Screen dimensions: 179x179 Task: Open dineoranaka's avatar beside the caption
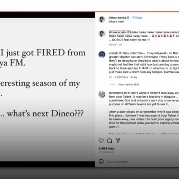point(102,34)
